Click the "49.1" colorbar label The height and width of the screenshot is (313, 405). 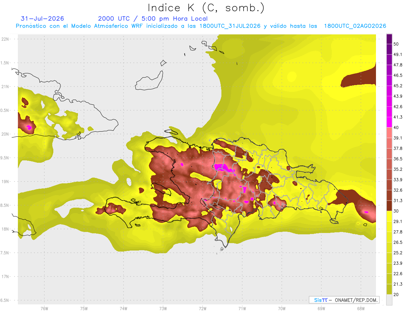pos(398,54)
